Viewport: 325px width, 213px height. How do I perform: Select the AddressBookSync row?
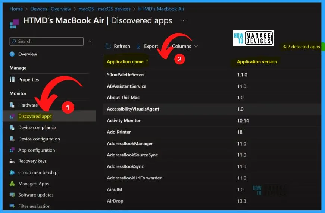pyautogui.click(x=212, y=166)
